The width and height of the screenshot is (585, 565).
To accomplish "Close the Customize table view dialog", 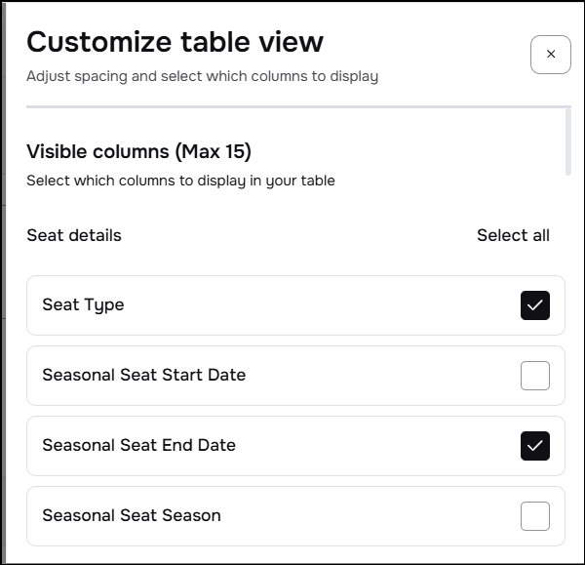I will [550, 55].
